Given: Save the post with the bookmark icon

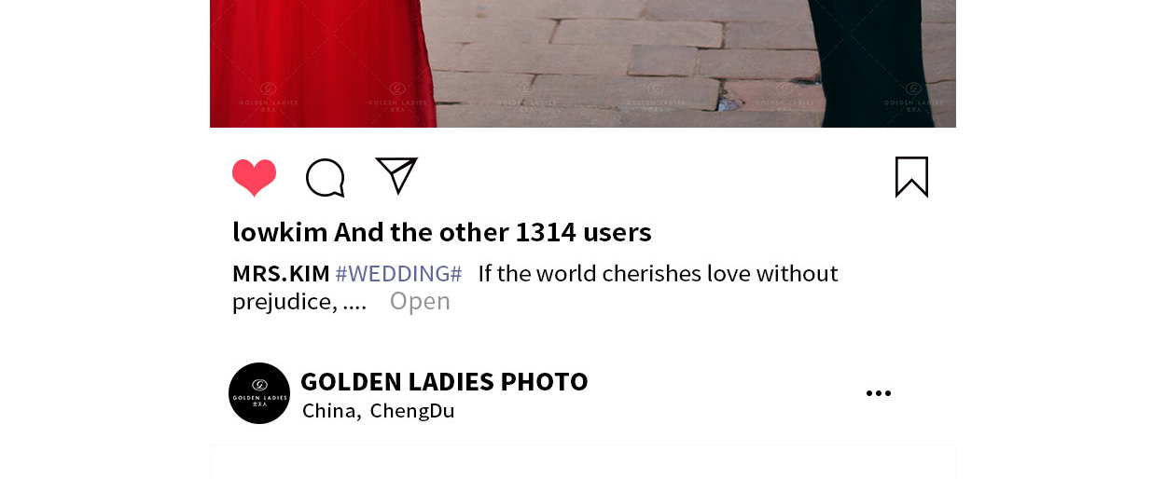Looking at the screenshot, I should coord(911,177).
